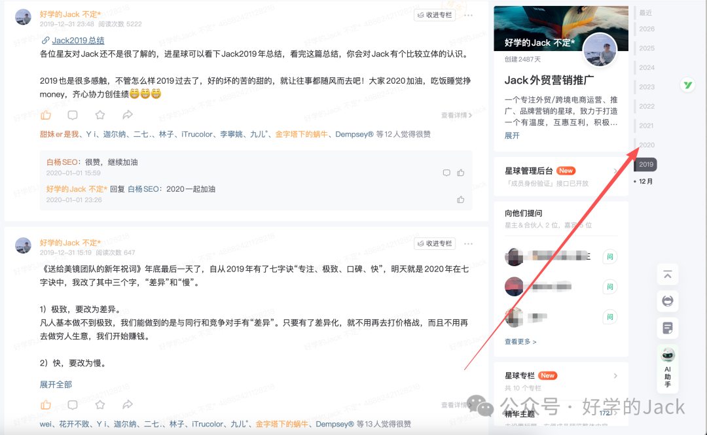This screenshot has height=435, width=707.
Task: Select year 2026 in the timeline
Action: coord(647,29)
